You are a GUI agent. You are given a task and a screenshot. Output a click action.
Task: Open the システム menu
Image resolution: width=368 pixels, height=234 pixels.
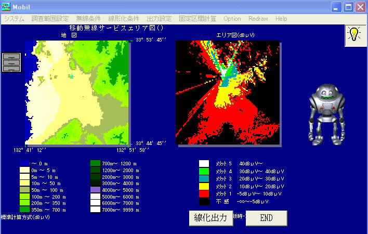click(x=15, y=19)
